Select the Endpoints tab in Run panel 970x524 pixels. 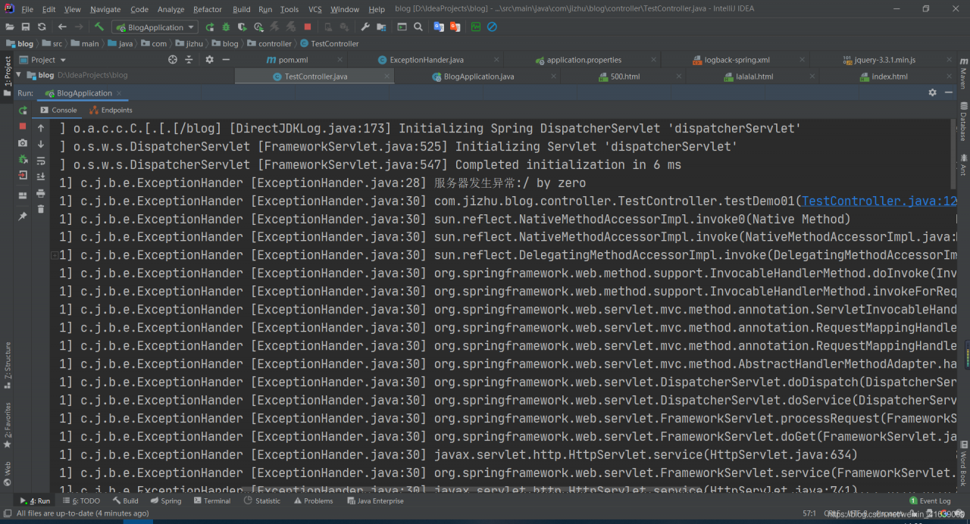pos(111,110)
